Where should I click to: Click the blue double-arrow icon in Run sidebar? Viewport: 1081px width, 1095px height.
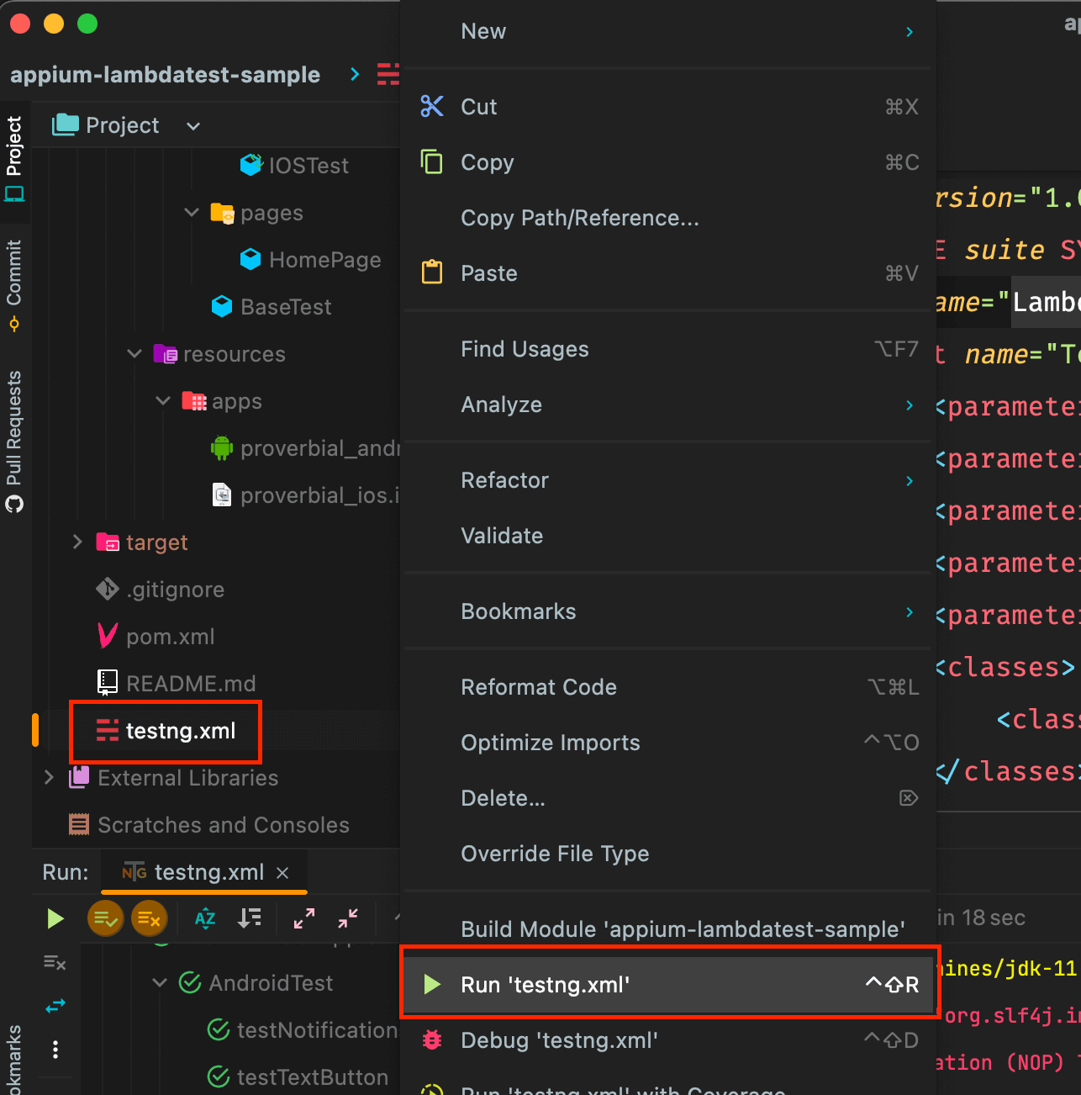pyautogui.click(x=55, y=1006)
